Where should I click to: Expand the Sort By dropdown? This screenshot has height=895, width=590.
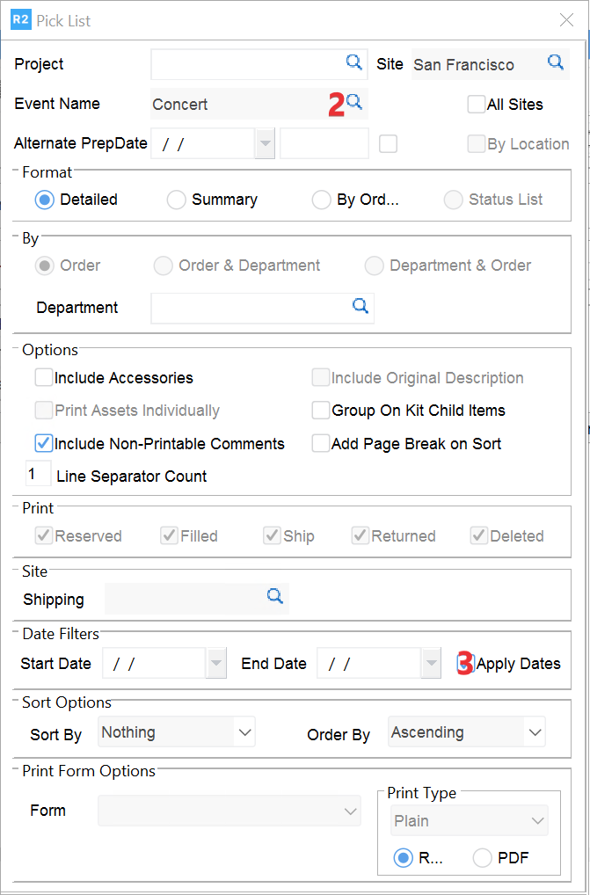tap(244, 731)
